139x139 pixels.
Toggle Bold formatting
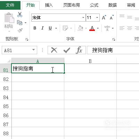[x=35, y=28]
